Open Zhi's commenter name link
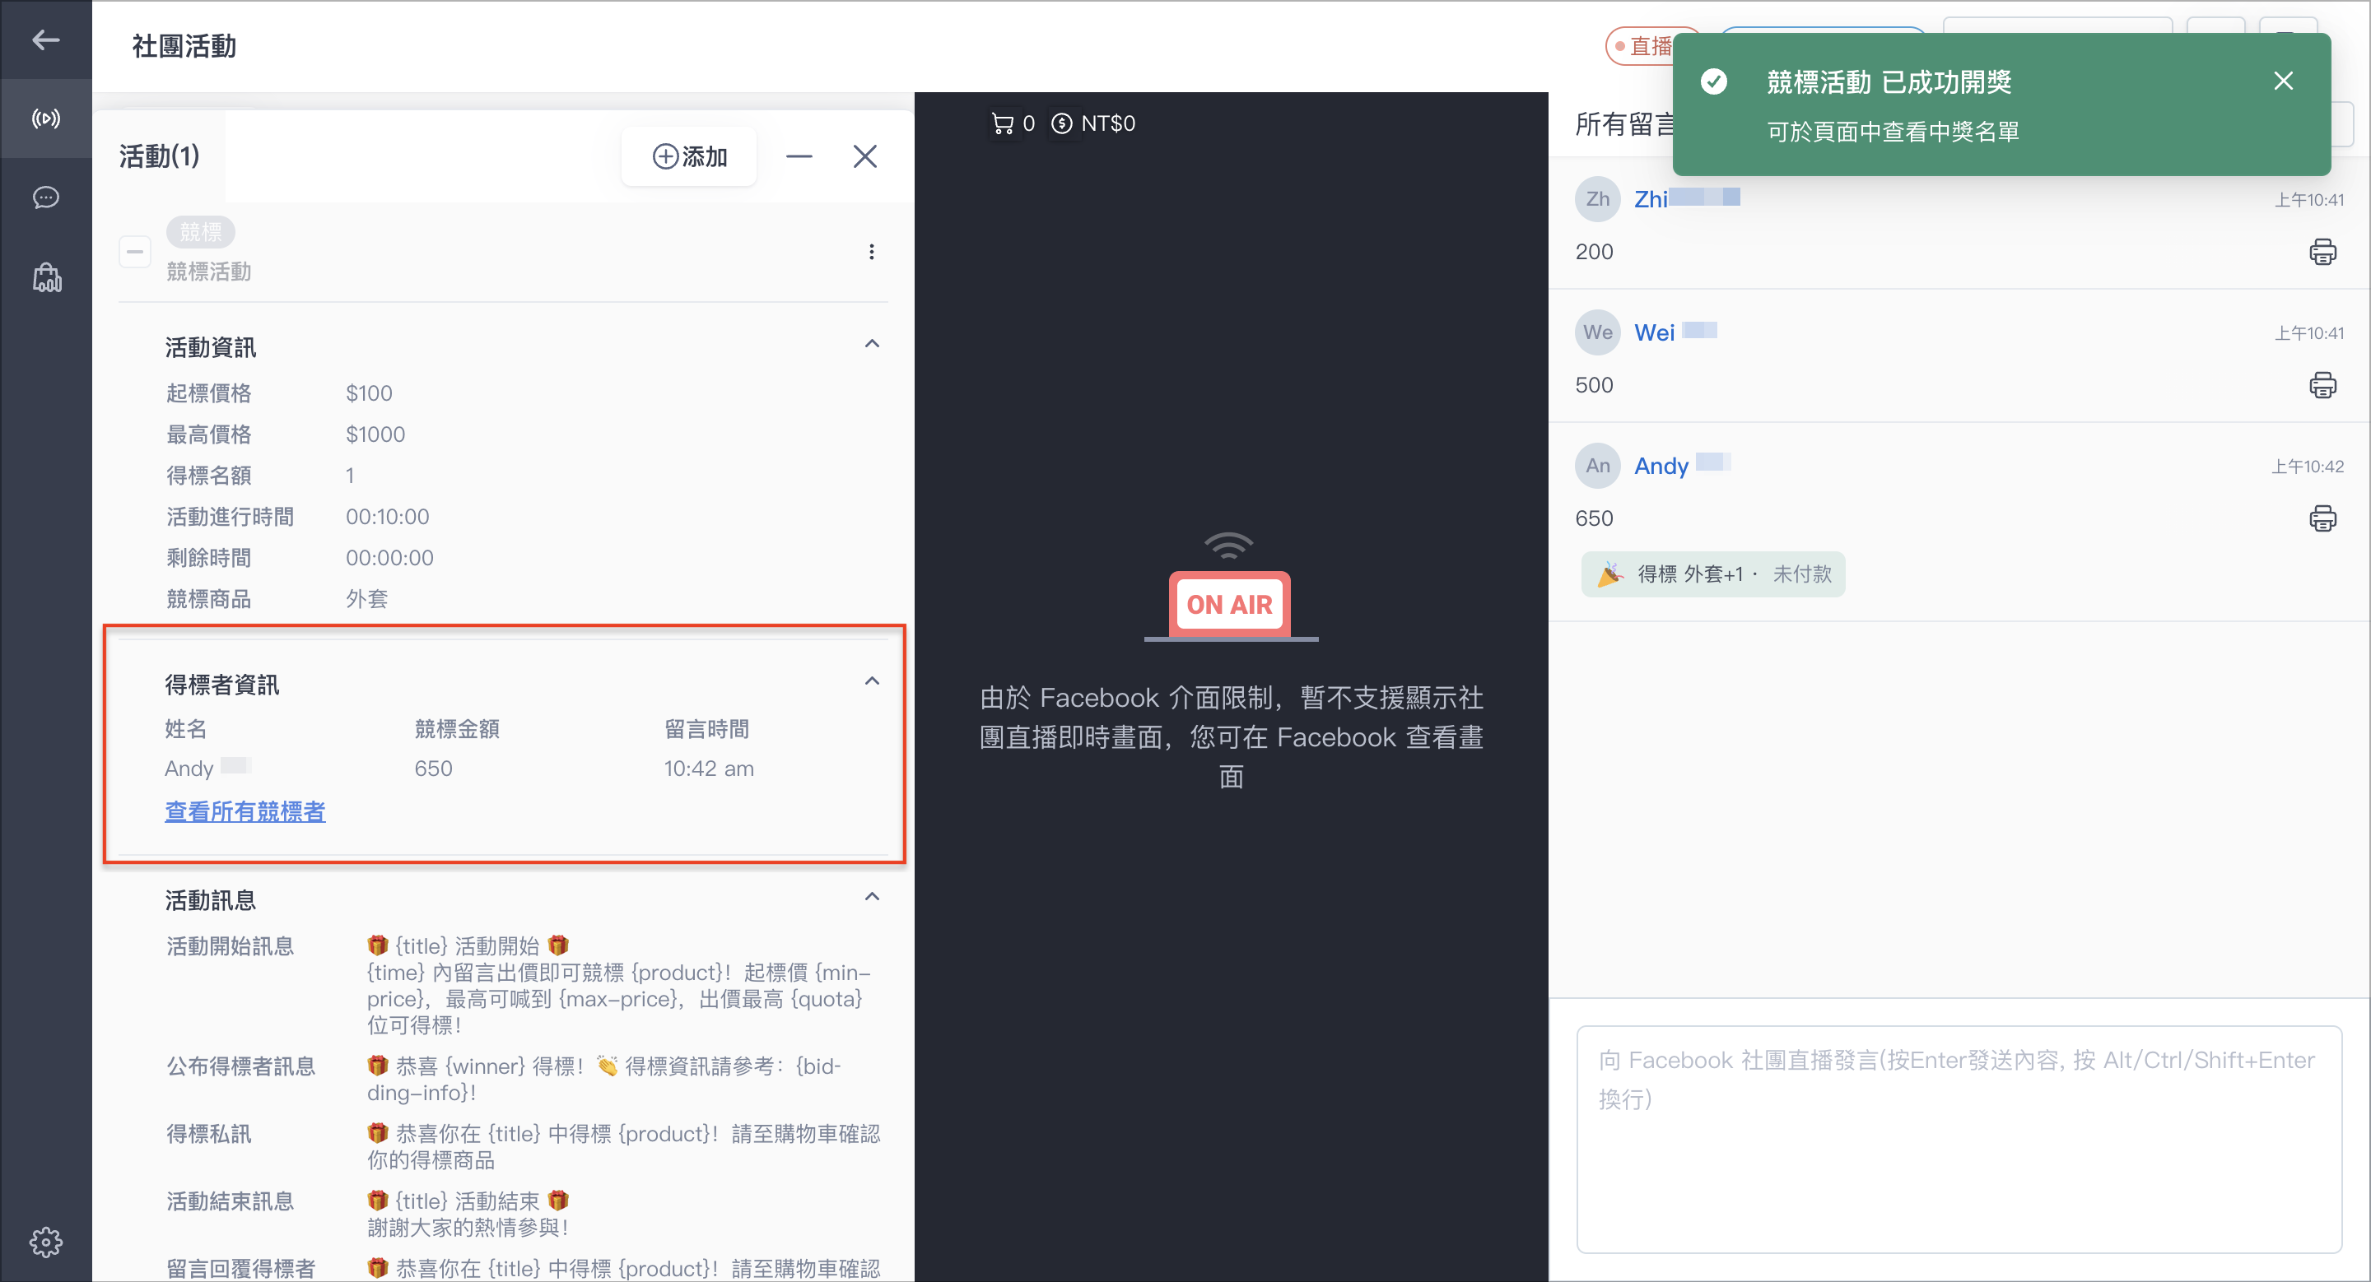The width and height of the screenshot is (2371, 1282). click(x=1686, y=198)
